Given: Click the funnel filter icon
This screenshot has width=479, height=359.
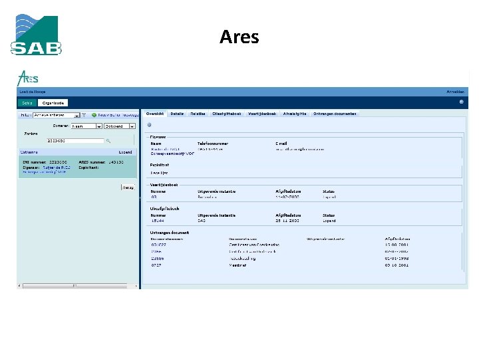Looking at the screenshot, I should pyautogui.click(x=84, y=115).
